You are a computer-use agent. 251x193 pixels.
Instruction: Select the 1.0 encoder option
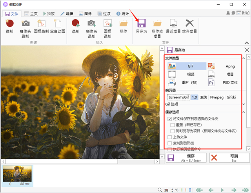pyautogui.click(x=195, y=97)
